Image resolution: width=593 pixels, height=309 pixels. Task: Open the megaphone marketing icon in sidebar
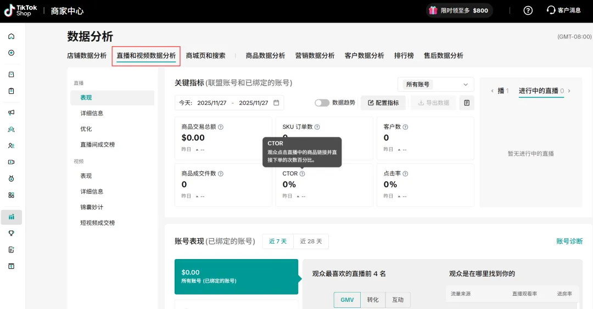(11, 113)
